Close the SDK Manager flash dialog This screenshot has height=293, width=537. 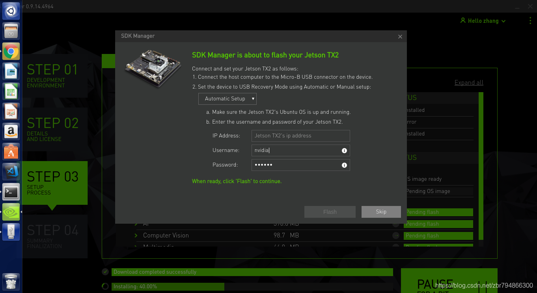[x=400, y=37]
